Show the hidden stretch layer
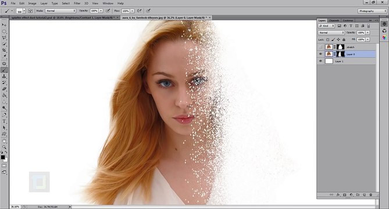Viewport: 389px width, 209px height. point(320,47)
